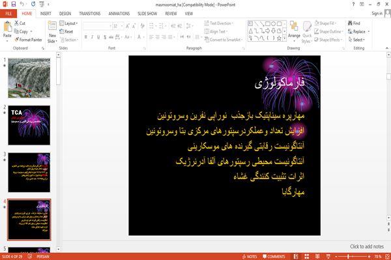Activate the Format Painter brush
The image size is (391, 260).
[x=28, y=40]
